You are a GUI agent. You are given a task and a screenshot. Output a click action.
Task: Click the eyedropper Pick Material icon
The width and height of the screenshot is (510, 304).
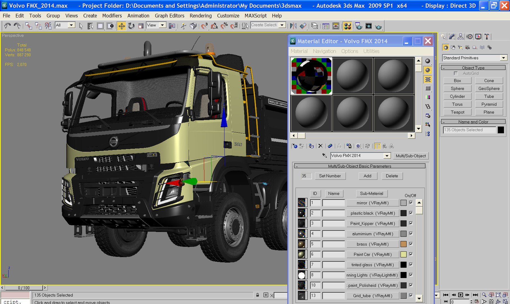[x=324, y=155]
